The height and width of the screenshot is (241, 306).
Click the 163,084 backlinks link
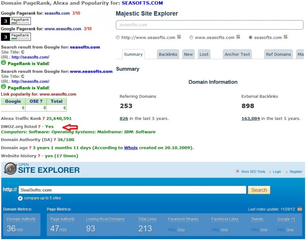(x=251, y=119)
